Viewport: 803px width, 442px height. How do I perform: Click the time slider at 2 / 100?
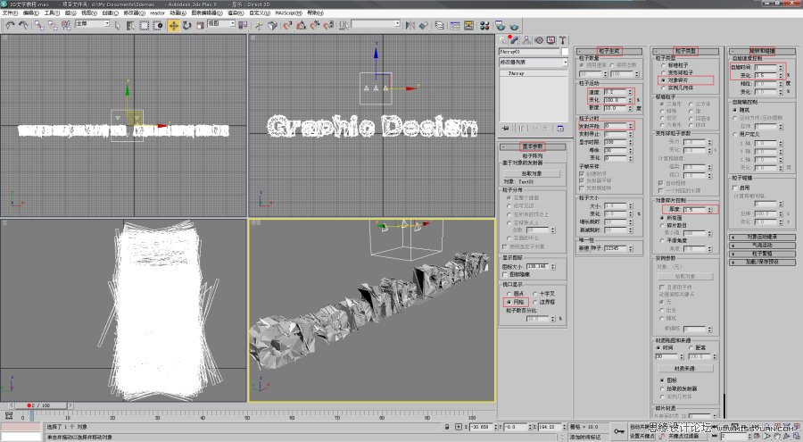tap(40, 405)
